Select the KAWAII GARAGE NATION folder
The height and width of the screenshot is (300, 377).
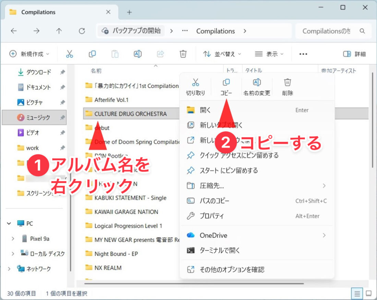126,212
